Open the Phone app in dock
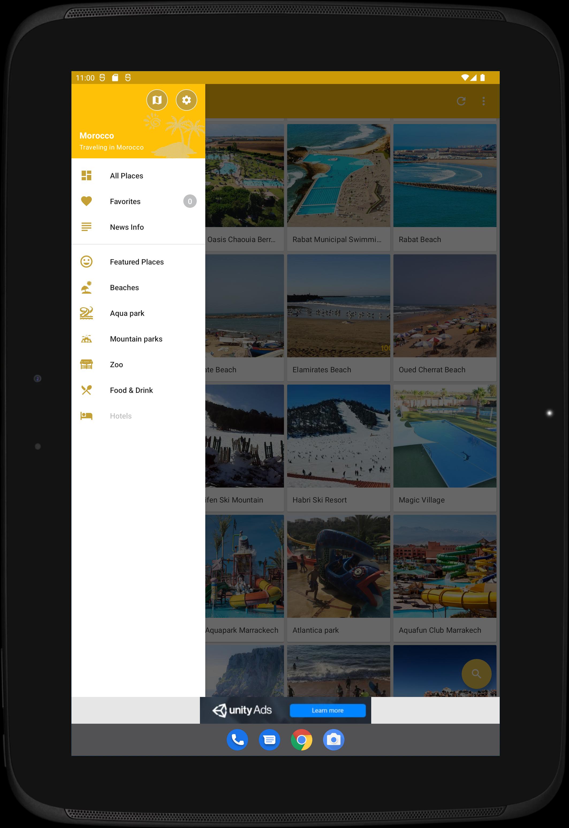This screenshot has height=828, width=569. [x=237, y=740]
